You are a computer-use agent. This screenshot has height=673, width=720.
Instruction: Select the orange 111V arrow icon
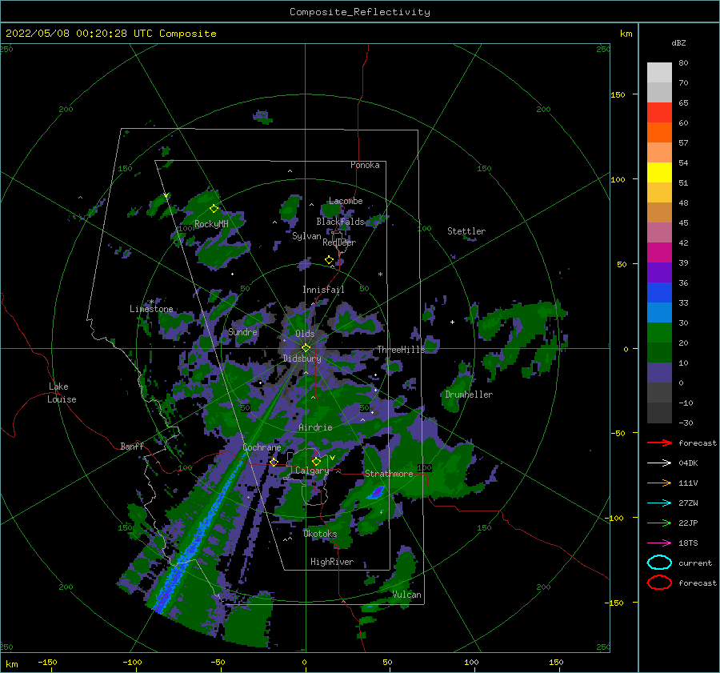(x=659, y=483)
